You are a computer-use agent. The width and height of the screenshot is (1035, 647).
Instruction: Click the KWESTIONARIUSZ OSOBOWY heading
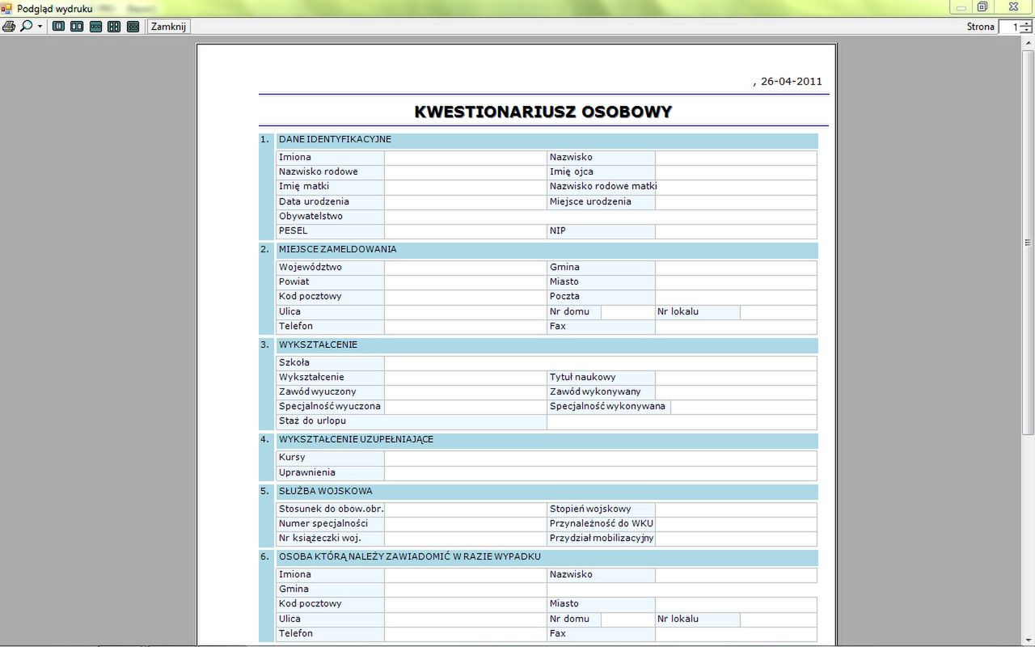click(x=543, y=112)
